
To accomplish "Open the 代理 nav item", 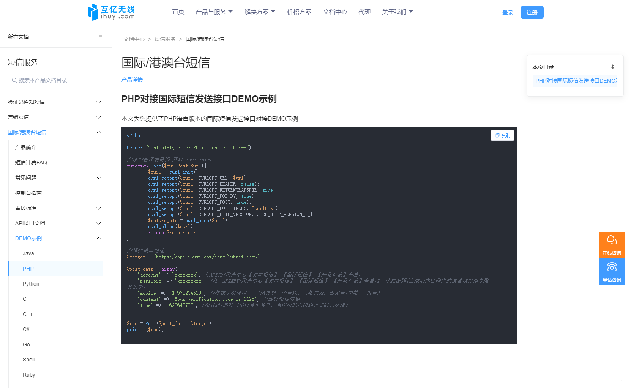I will (x=364, y=12).
